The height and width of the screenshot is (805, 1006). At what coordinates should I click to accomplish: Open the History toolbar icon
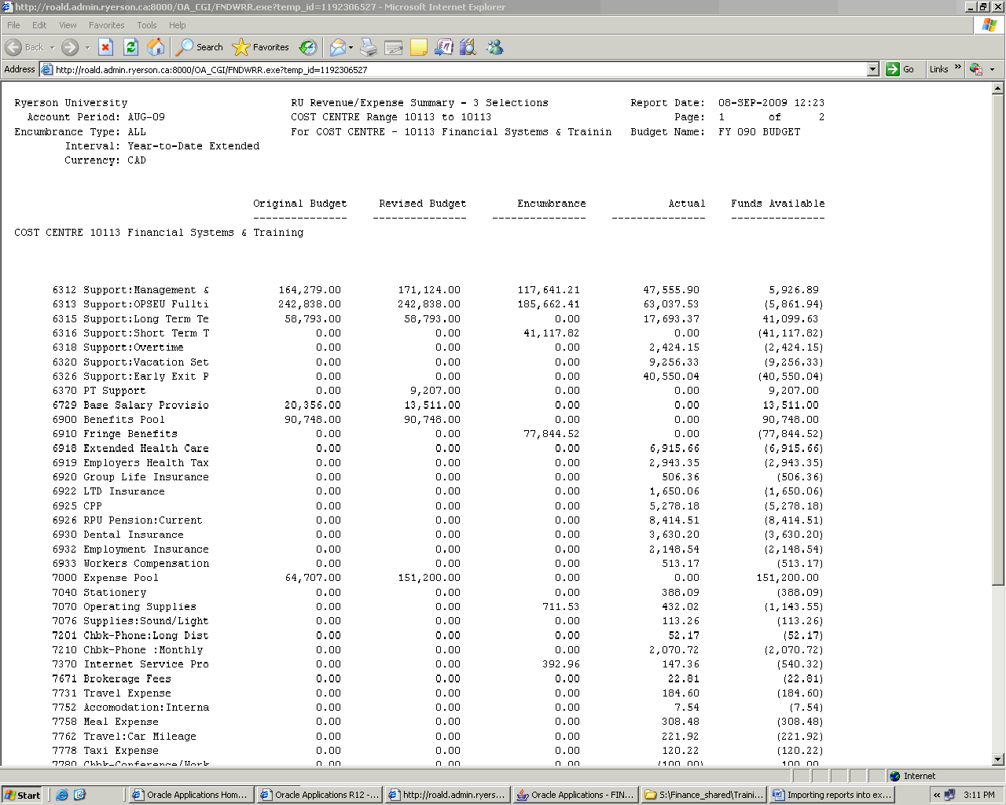pyautogui.click(x=308, y=47)
